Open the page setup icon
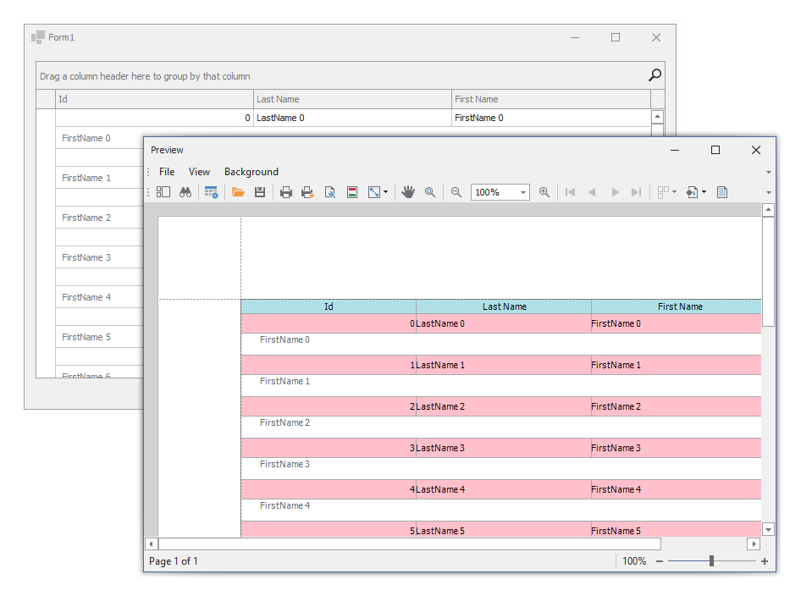Screen dimensions: 801x596 (x=330, y=192)
